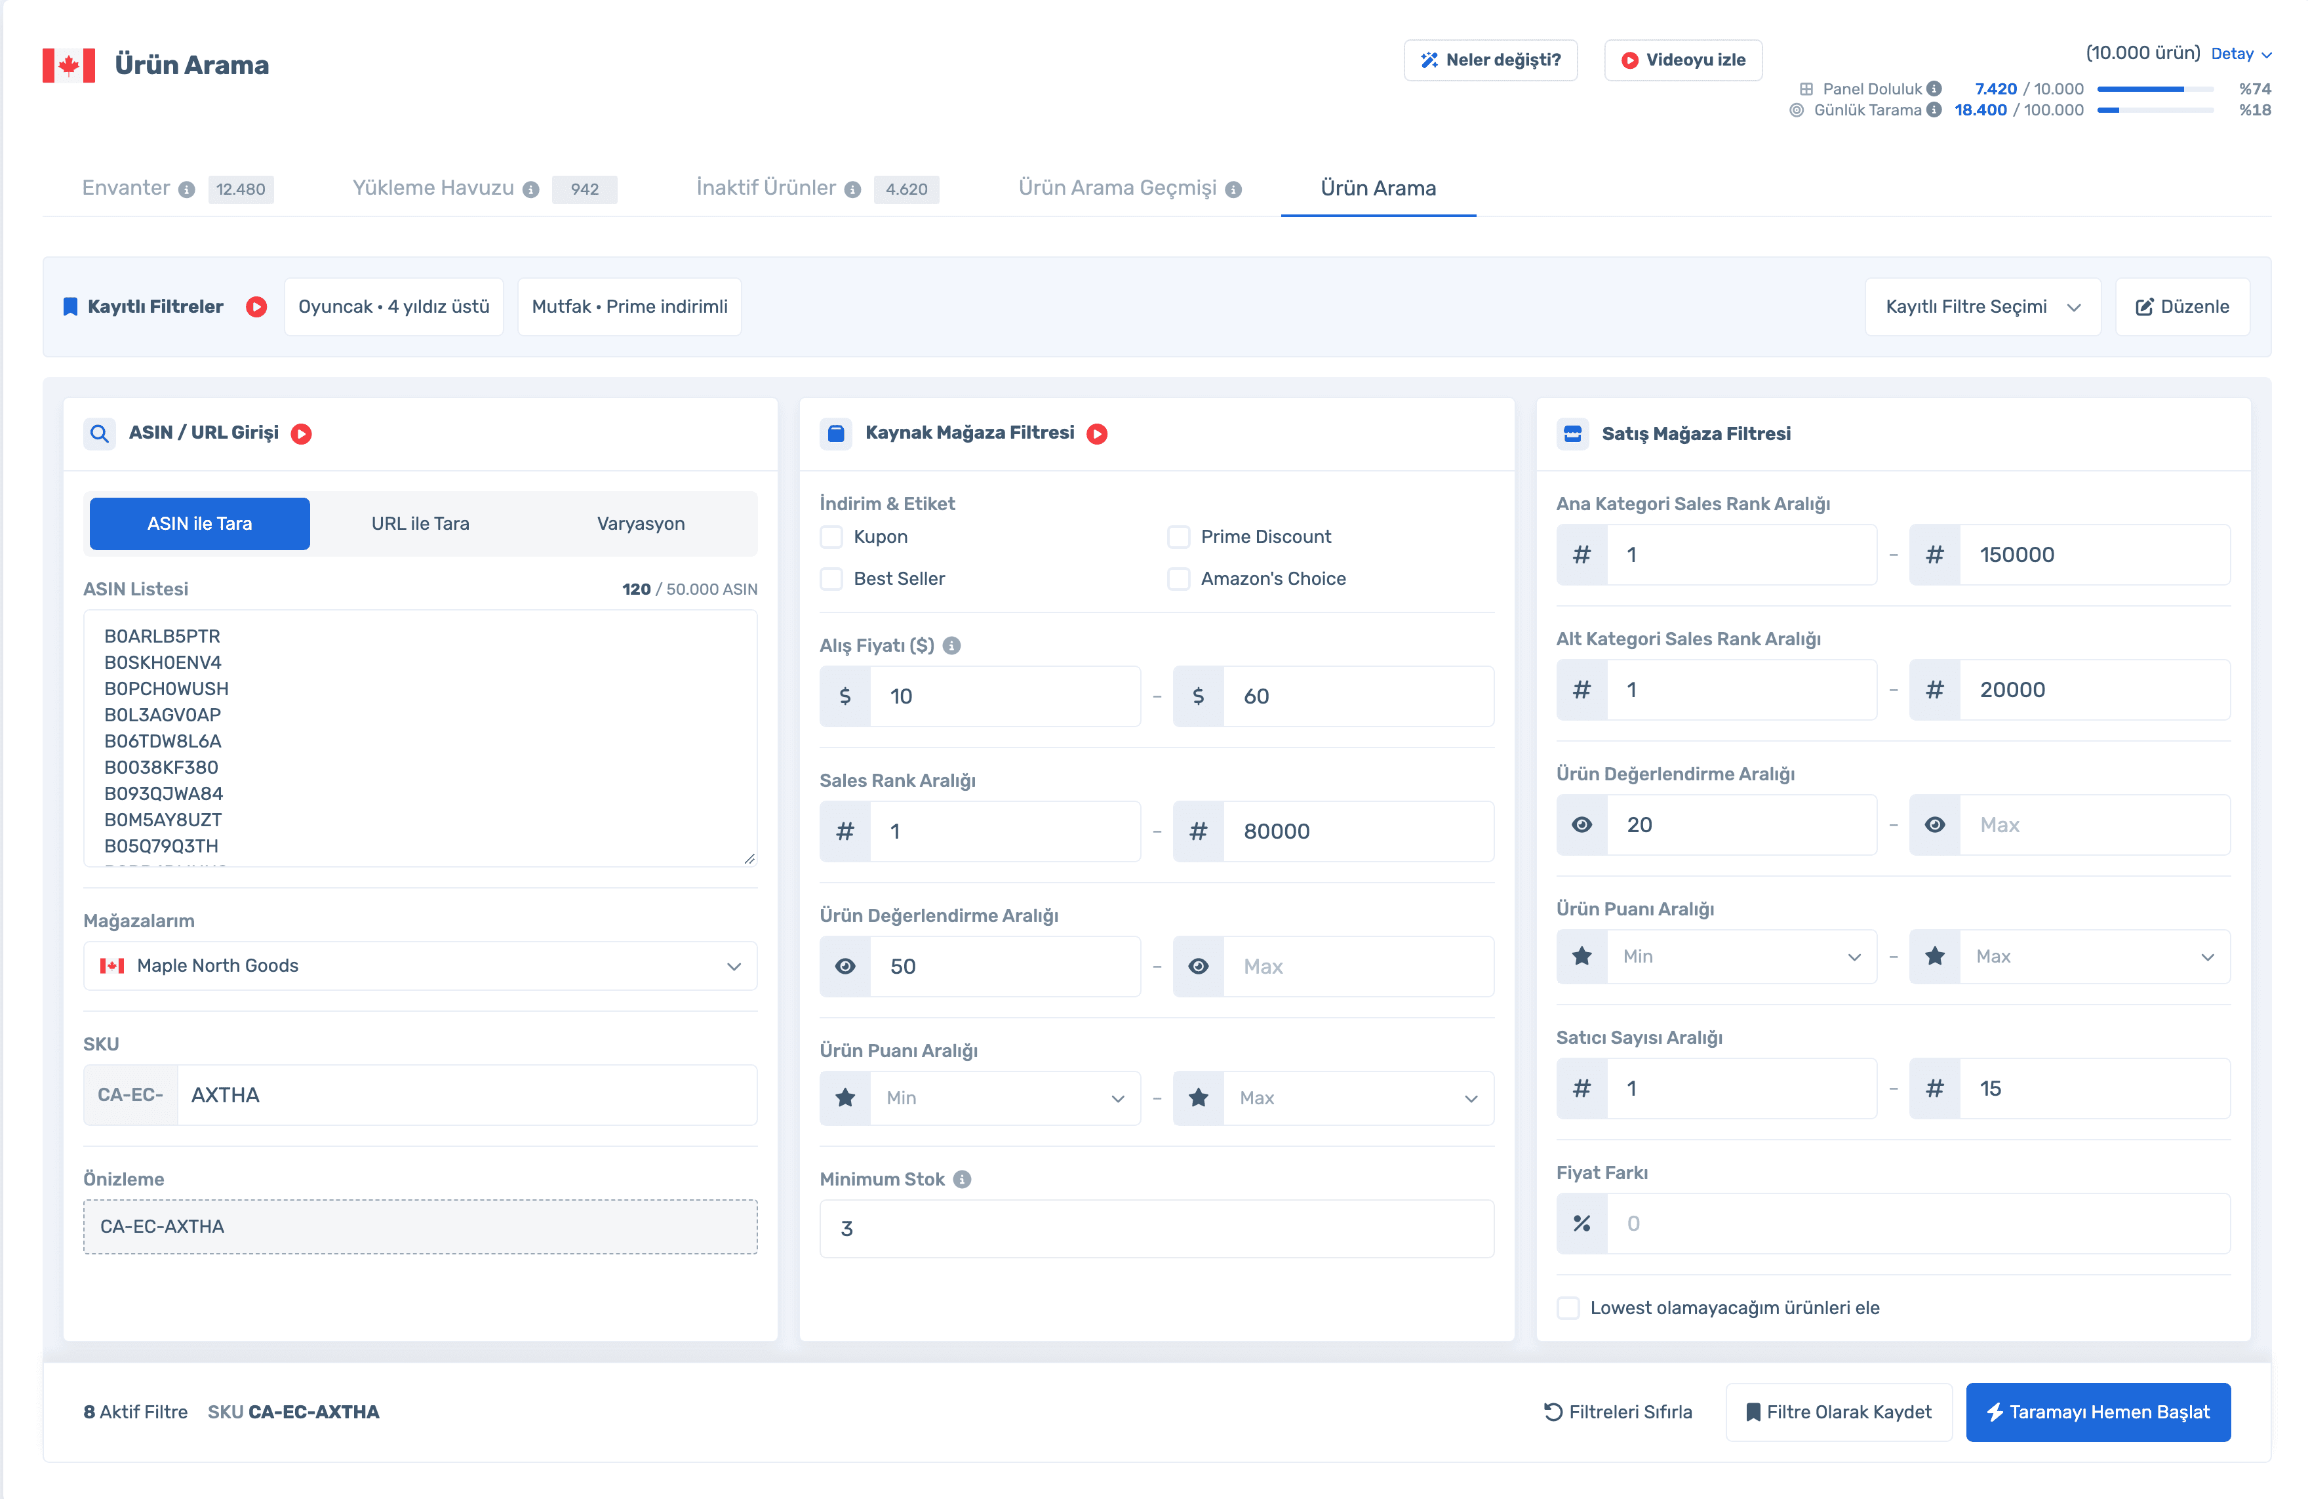Screen dimensions: 2308x1499
Task: Open Kaynak Mağaza Ürün Puanı Max dropdown
Action: (1358, 1098)
